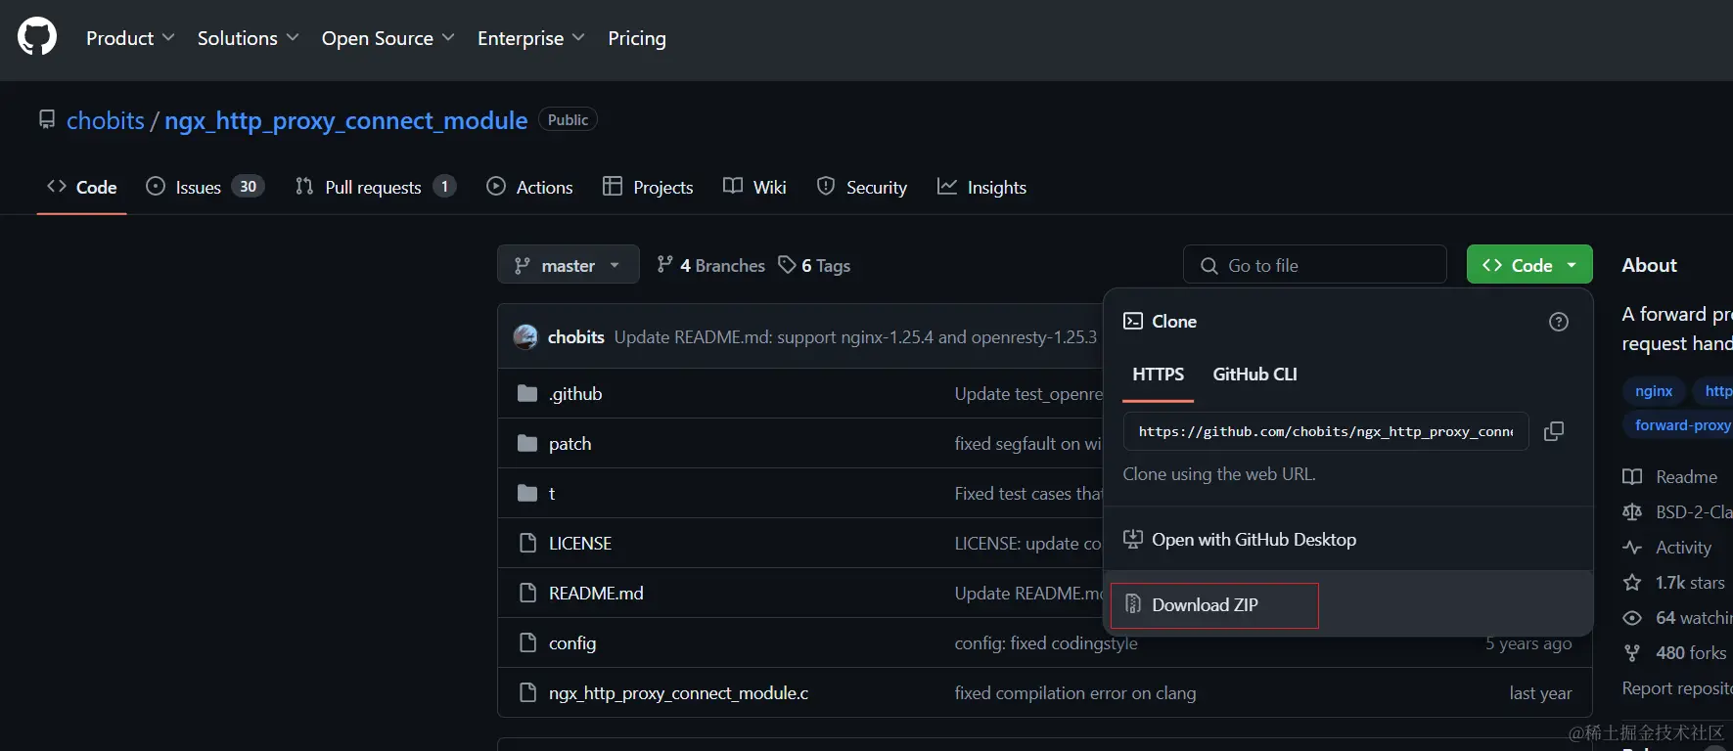This screenshot has width=1733, height=751.
Task: Open the LICENSE file
Action: 580,544
